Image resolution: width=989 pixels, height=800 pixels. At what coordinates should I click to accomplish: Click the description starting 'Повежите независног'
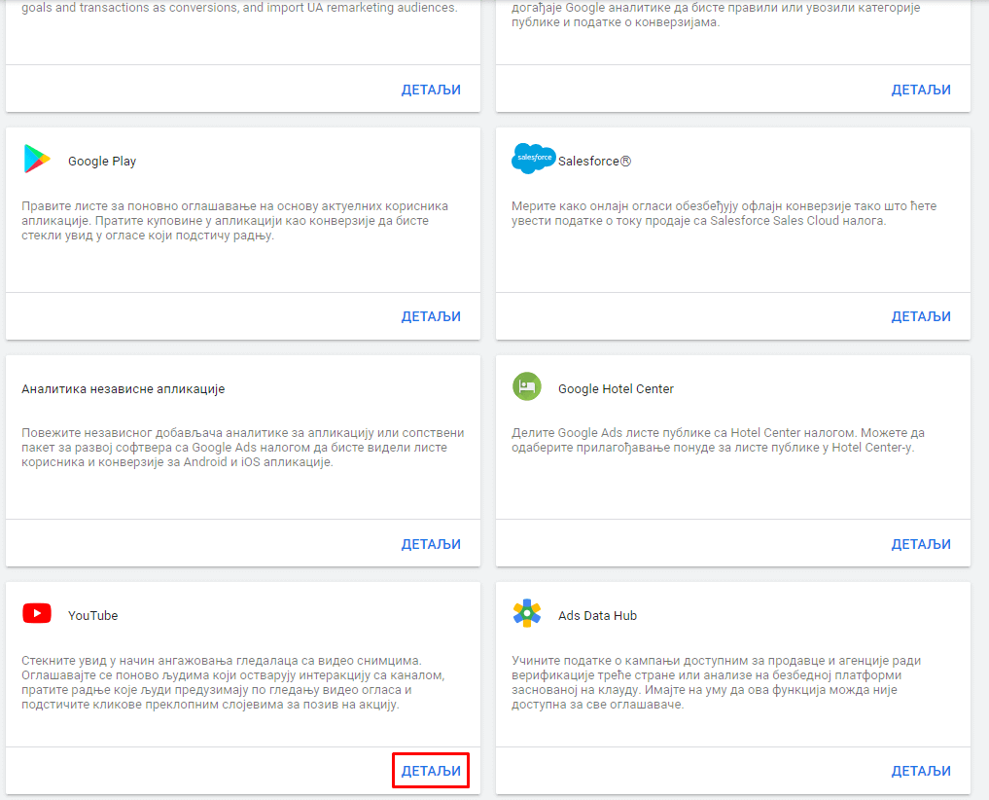click(243, 447)
